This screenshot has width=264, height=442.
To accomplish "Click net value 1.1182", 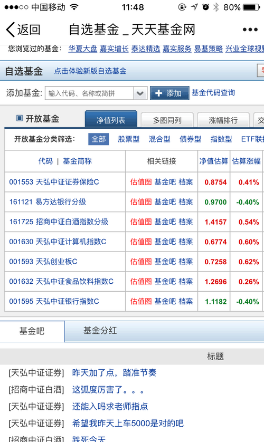I will (215, 302).
